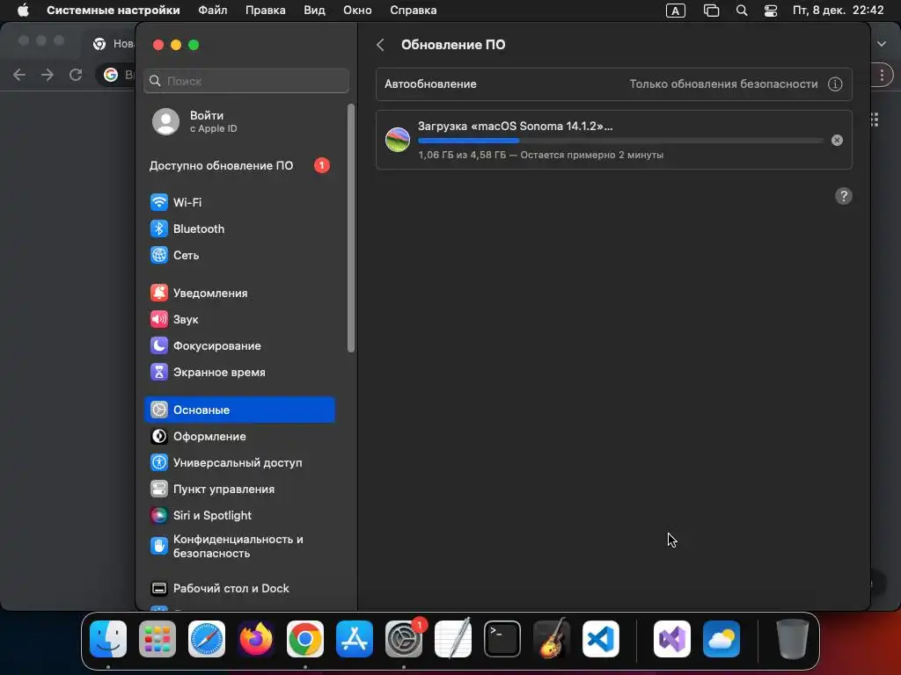Open the Окно menu
This screenshot has height=675, width=901.
click(x=357, y=11)
